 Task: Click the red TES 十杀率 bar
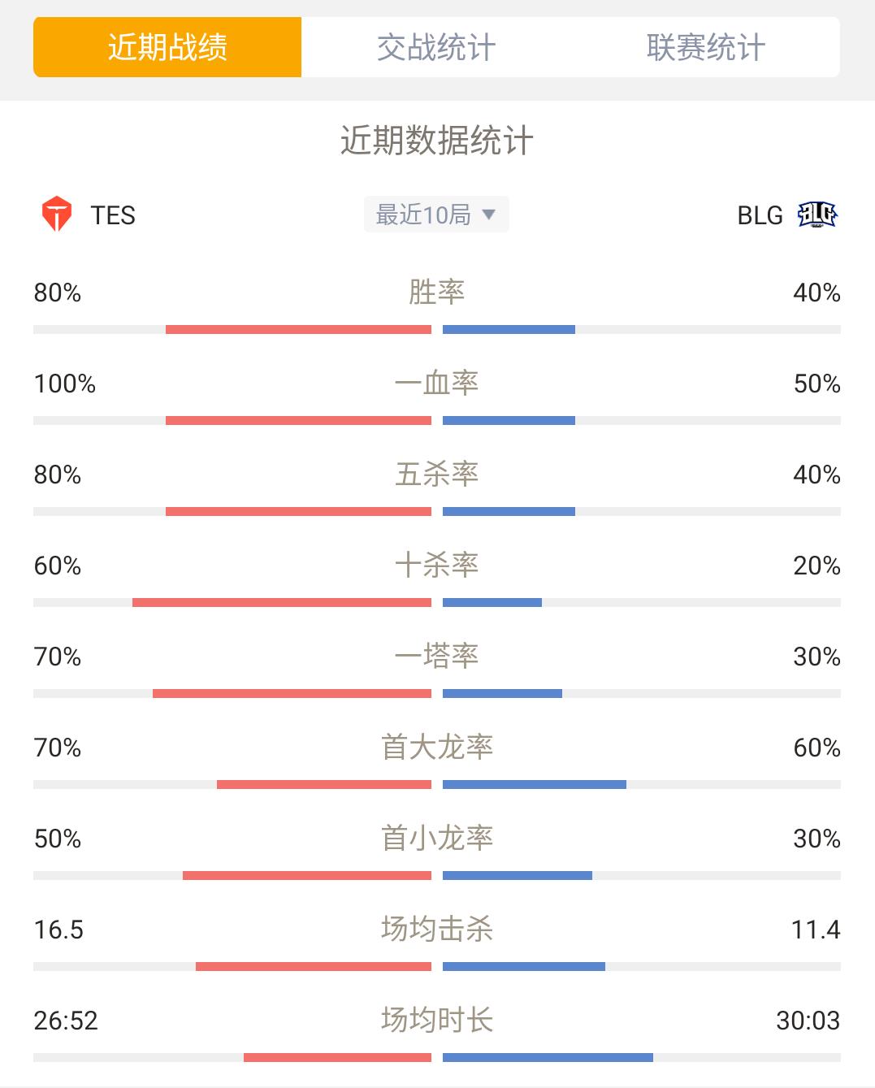[x=282, y=603]
